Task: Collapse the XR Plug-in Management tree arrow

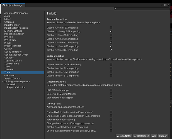Action: pyautogui.click(x=3, y=81)
